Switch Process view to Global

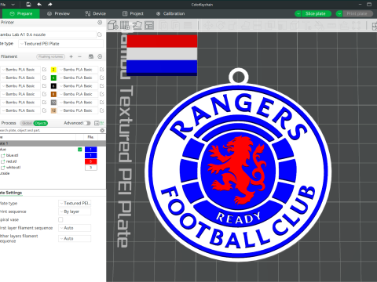tap(27, 123)
